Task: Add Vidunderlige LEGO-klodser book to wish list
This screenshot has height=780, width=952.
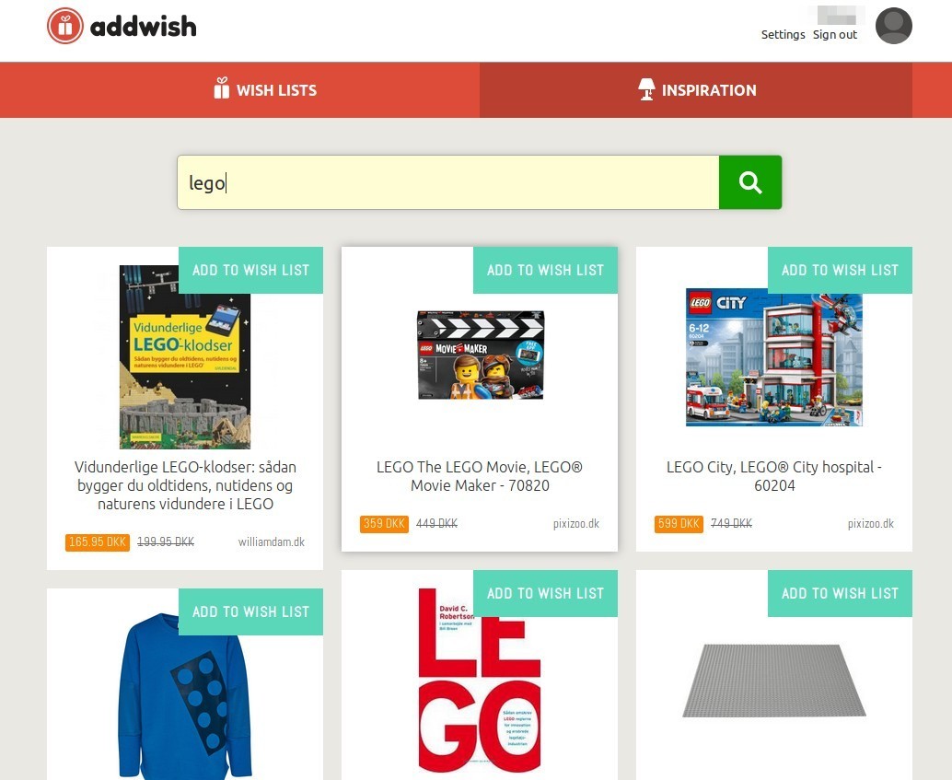Action: [x=250, y=271]
